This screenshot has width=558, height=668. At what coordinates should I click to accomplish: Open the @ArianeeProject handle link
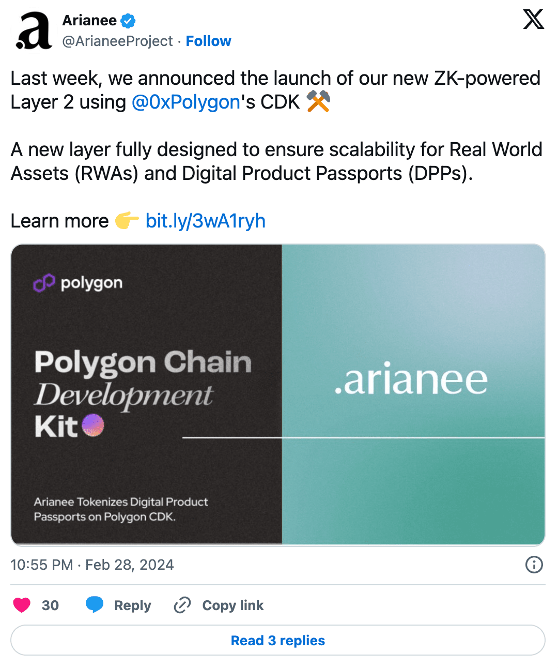117,41
